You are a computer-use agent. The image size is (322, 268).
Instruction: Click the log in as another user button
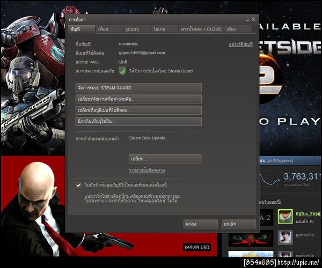tap(138, 121)
